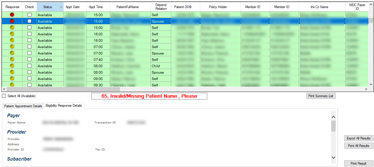The image size is (374, 167).
Task: Enable the Select All (Available) checkbox
Action: [3, 96]
